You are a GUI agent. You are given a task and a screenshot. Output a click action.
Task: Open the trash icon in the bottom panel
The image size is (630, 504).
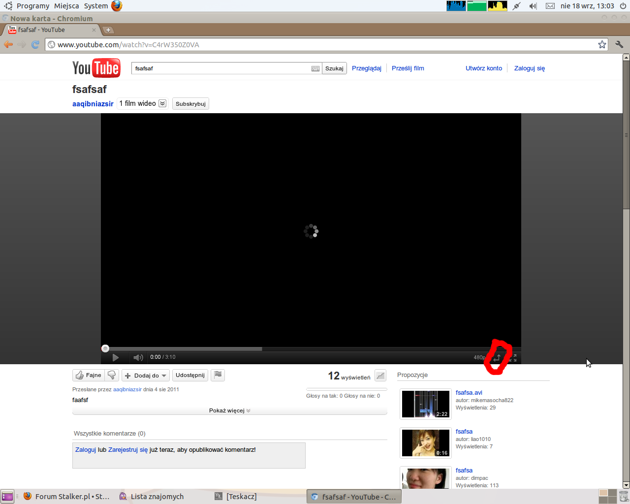[624, 497]
